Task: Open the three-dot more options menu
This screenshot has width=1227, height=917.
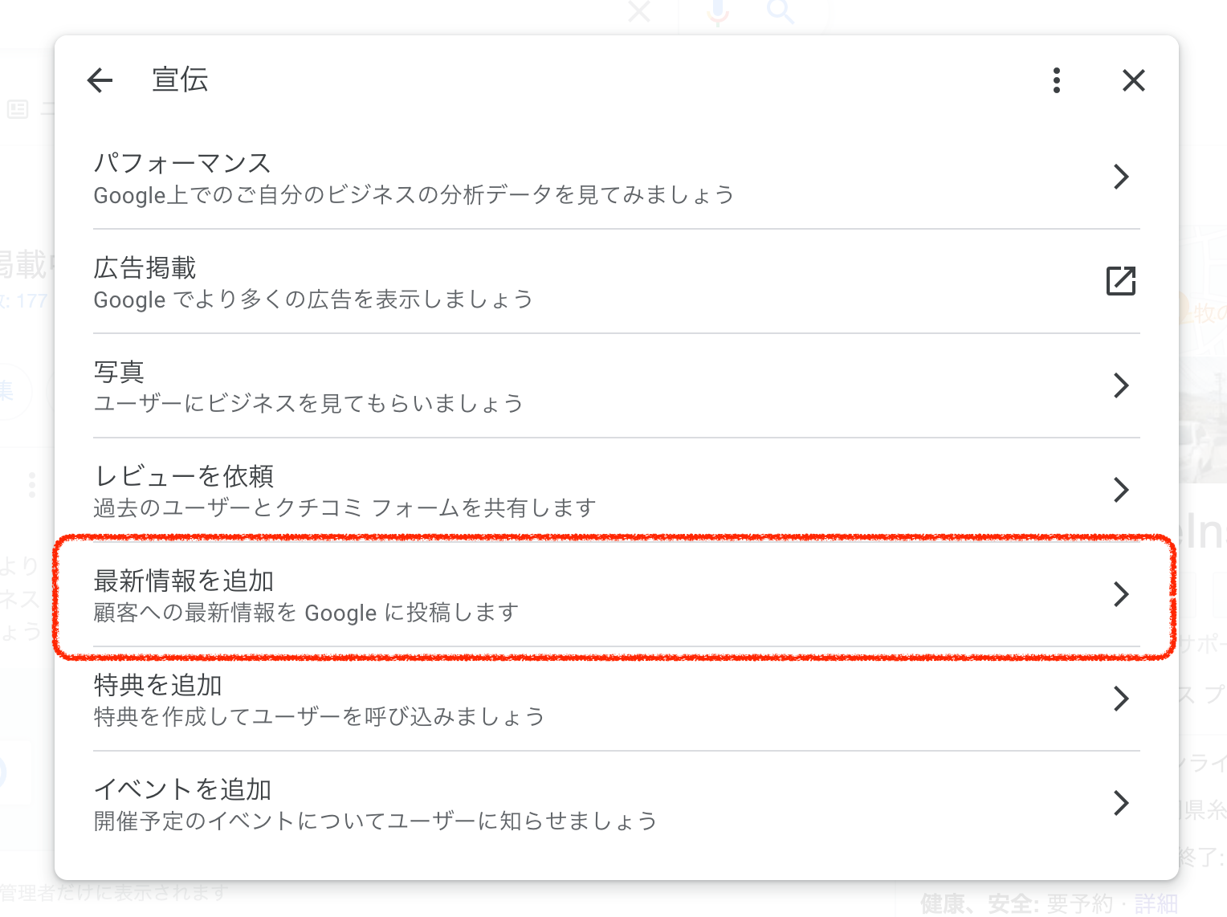Action: pos(1056,80)
